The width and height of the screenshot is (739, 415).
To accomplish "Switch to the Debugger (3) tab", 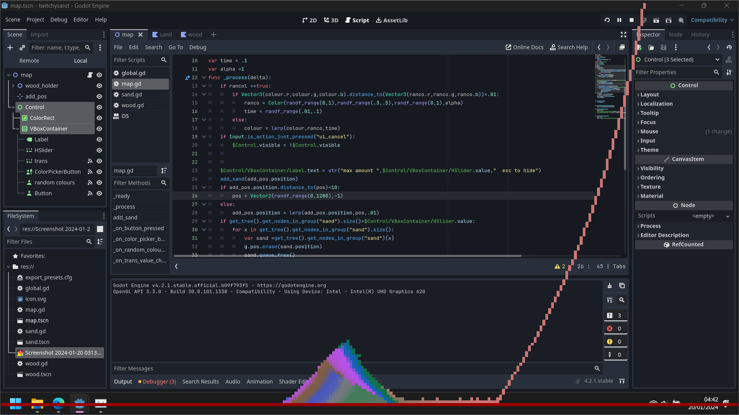I will [x=157, y=381].
